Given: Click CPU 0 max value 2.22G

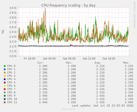Looking at the screenshot, I should coord(129,66).
